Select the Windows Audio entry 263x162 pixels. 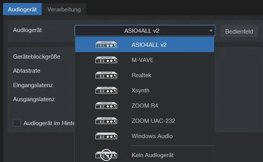tap(152, 136)
